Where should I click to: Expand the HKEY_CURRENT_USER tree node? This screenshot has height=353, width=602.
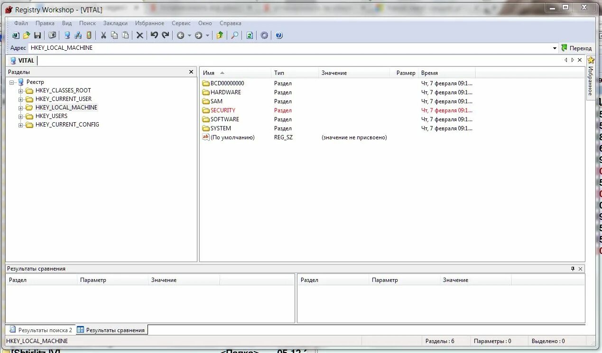pos(21,99)
